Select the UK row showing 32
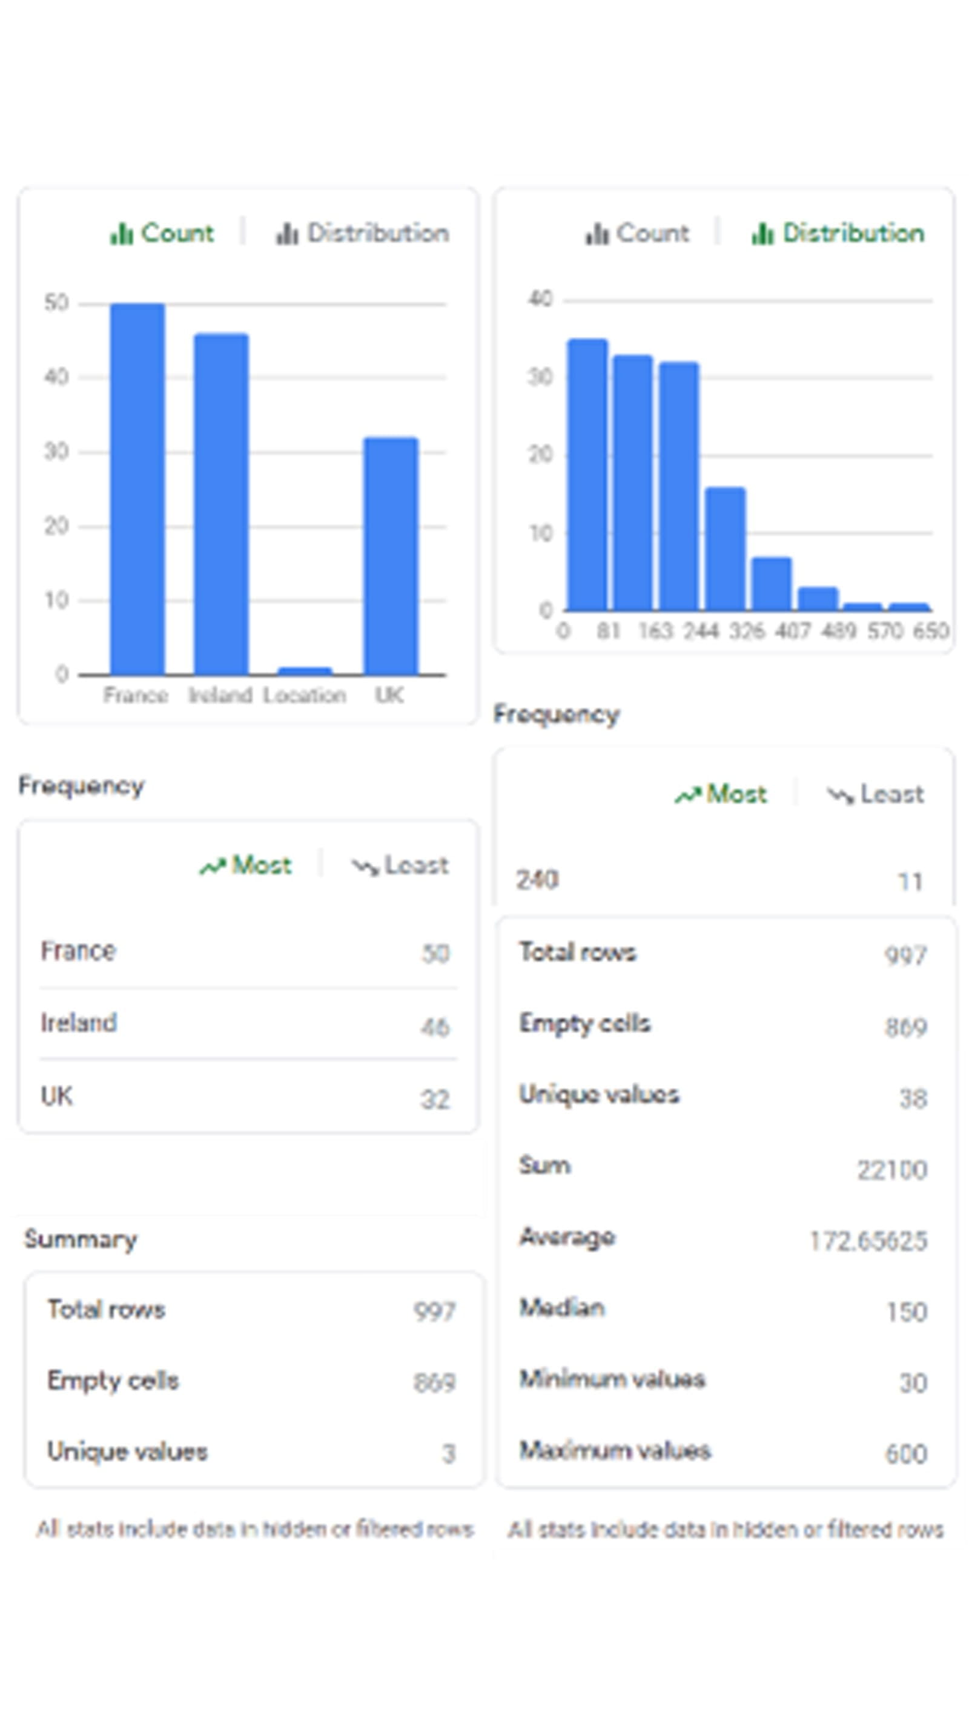Image resolution: width=969 pixels, height=1722 pixels. tap(245, 1098)
